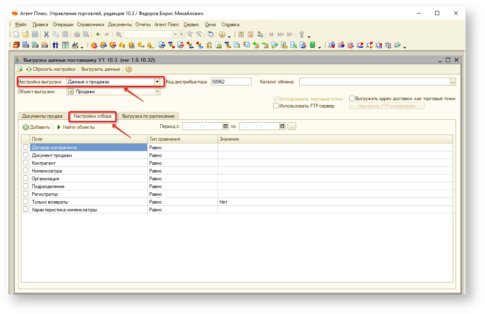Click the Выгрузить данные button
This screenshot has width=485, height=314.
(x=101, y=69)
